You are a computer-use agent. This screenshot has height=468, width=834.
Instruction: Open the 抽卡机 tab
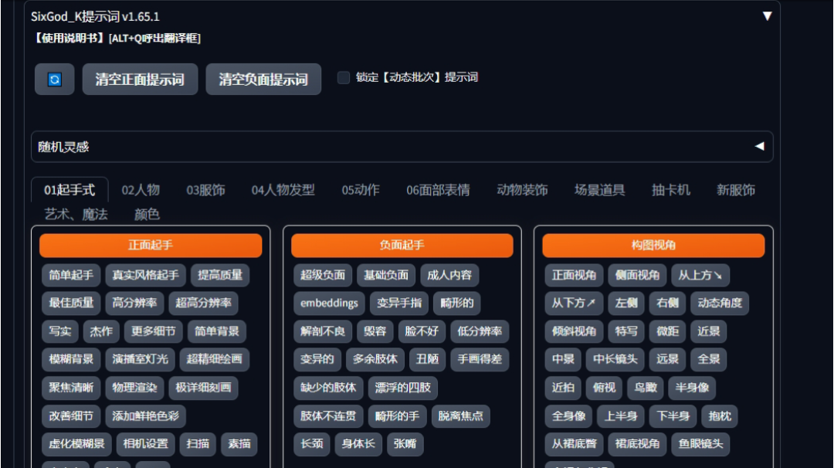click(670, 190)
